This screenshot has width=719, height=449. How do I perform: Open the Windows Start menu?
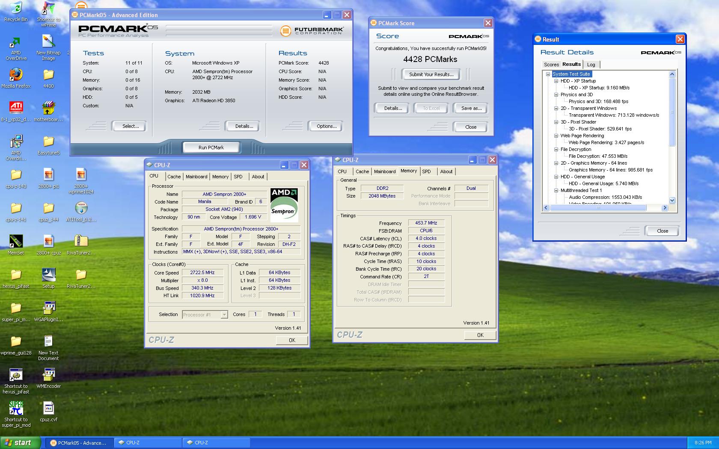(20, 443)
